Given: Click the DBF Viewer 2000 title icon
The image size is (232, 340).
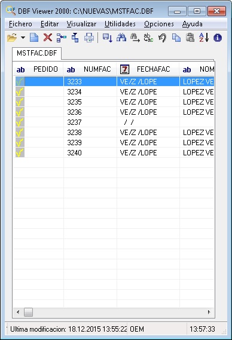Looking at the screenshot, I should click(x=11, y=11).
